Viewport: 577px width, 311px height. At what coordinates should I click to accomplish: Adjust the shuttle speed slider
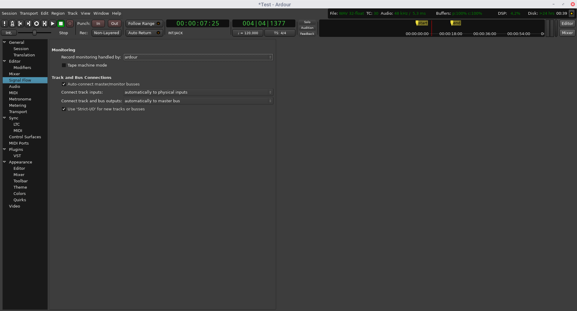tap(35, 33)
